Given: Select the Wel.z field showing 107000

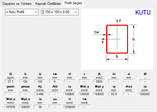Looking at the screenshot, I should [x=11, y=106].
